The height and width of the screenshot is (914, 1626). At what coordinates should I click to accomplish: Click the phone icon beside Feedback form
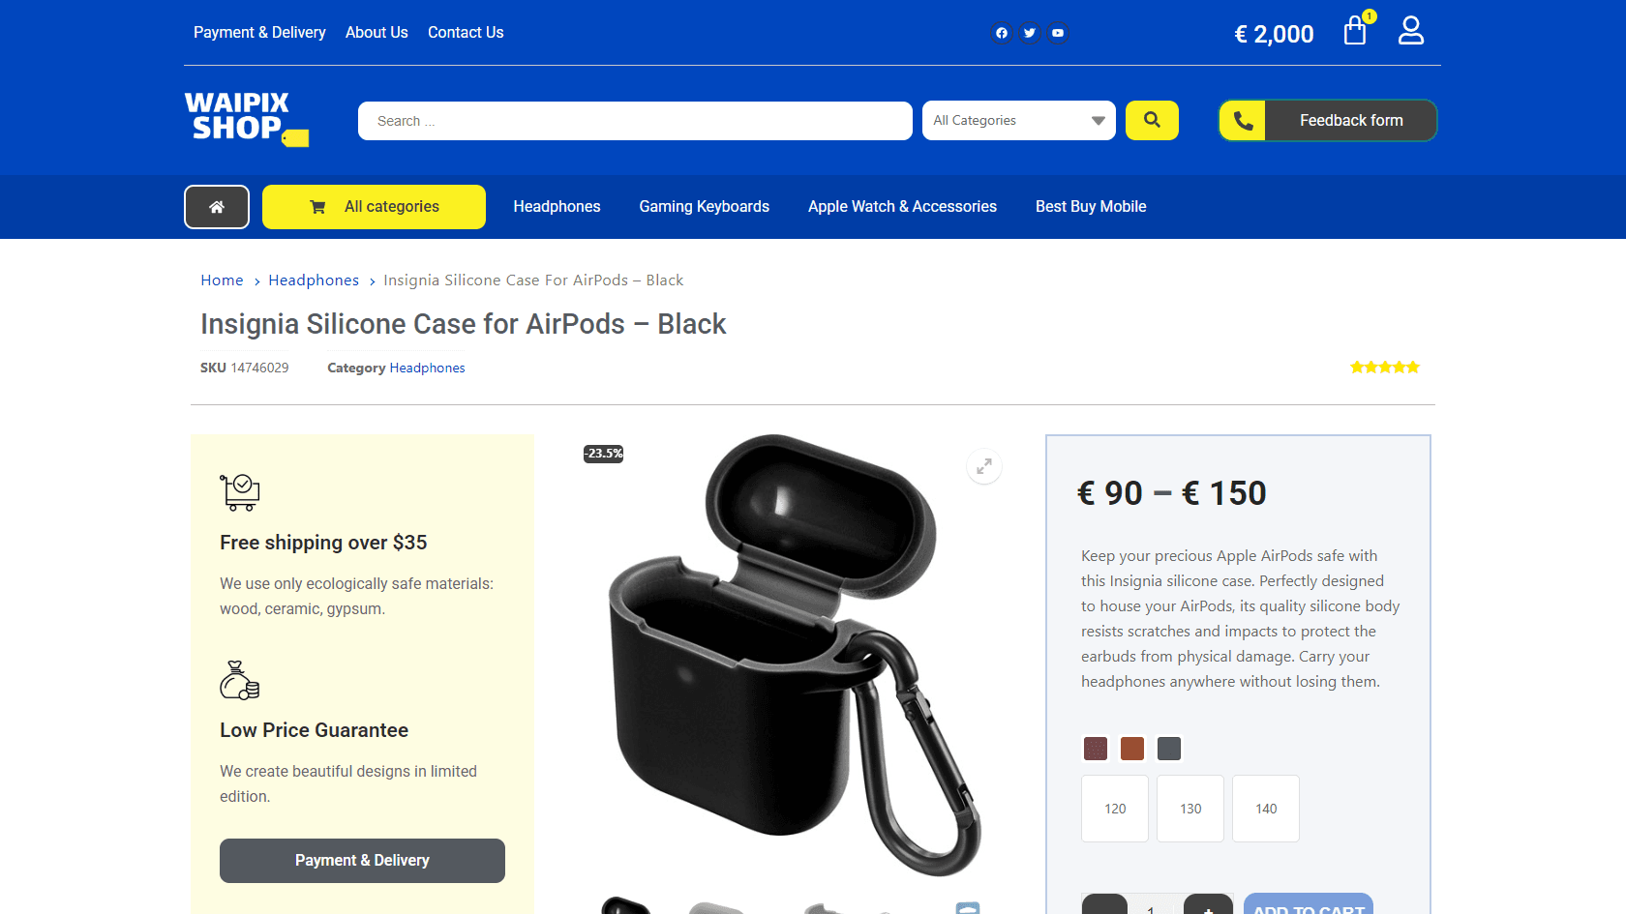coord(1243,121)
